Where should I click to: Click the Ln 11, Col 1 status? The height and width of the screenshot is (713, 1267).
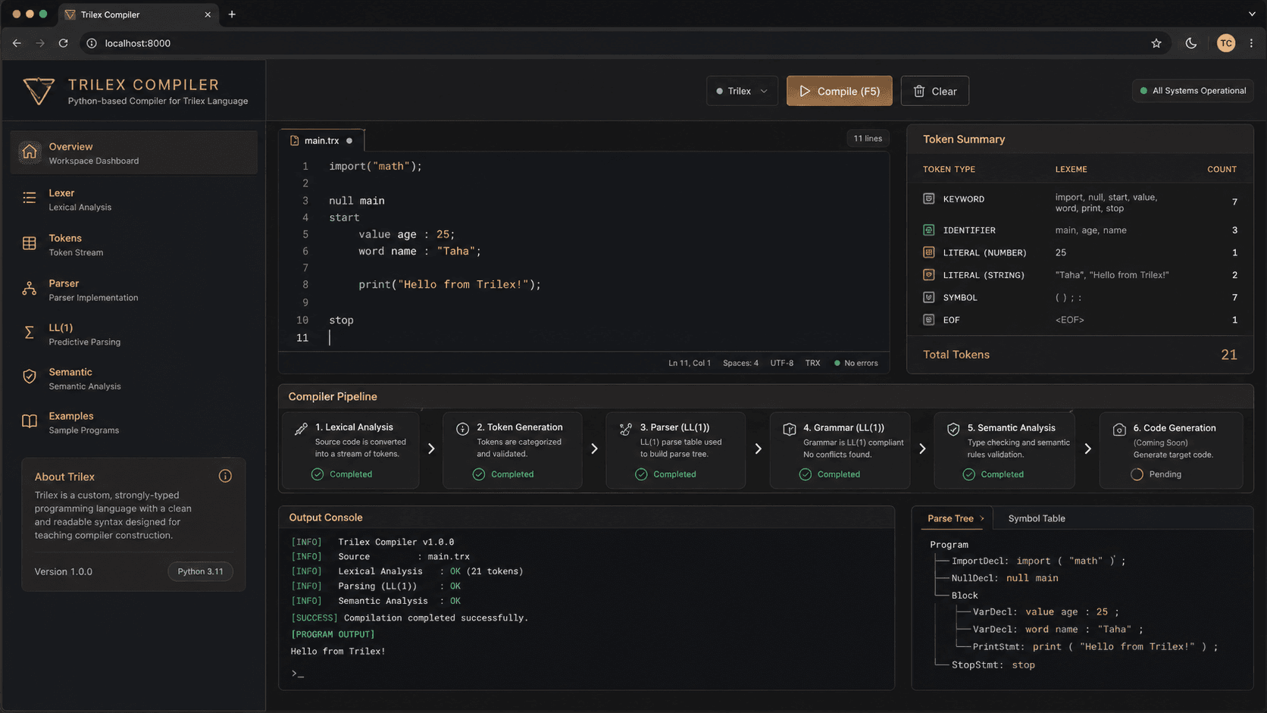point(690,363)
